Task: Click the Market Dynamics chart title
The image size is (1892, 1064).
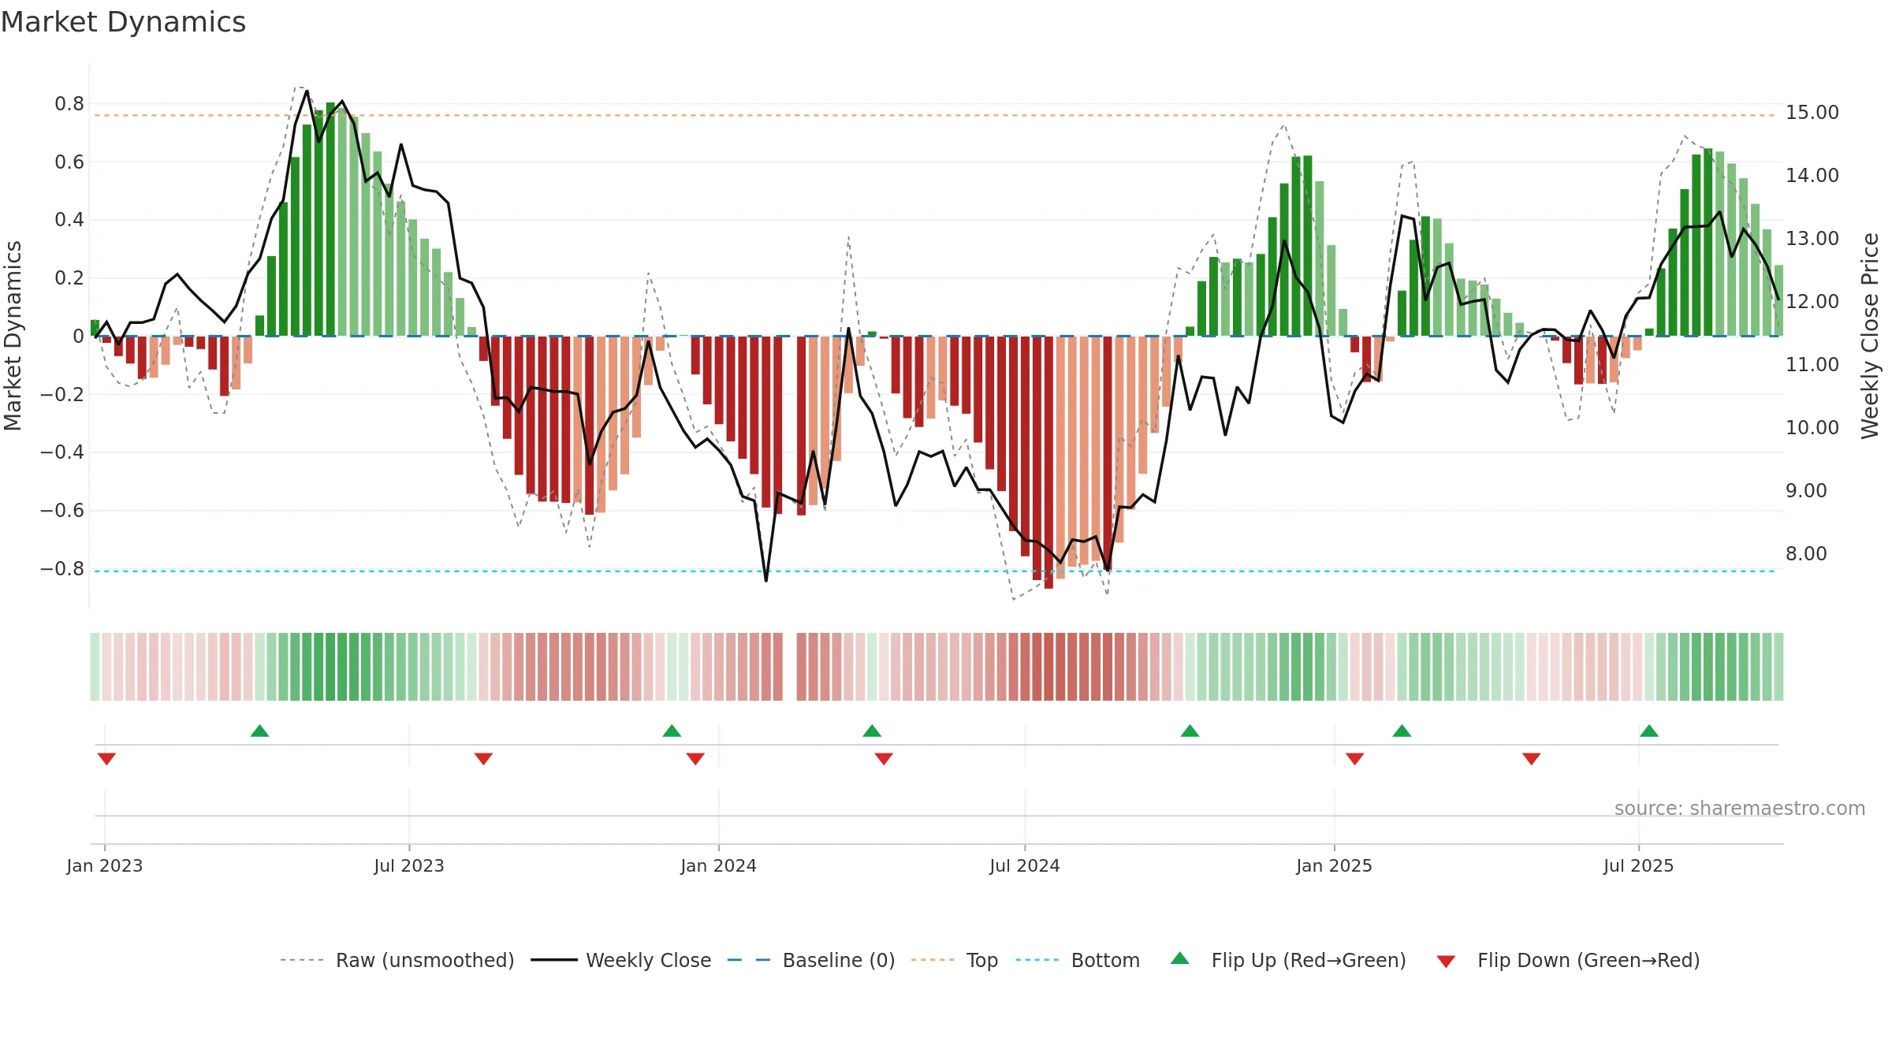Action: tap(123, 22)
